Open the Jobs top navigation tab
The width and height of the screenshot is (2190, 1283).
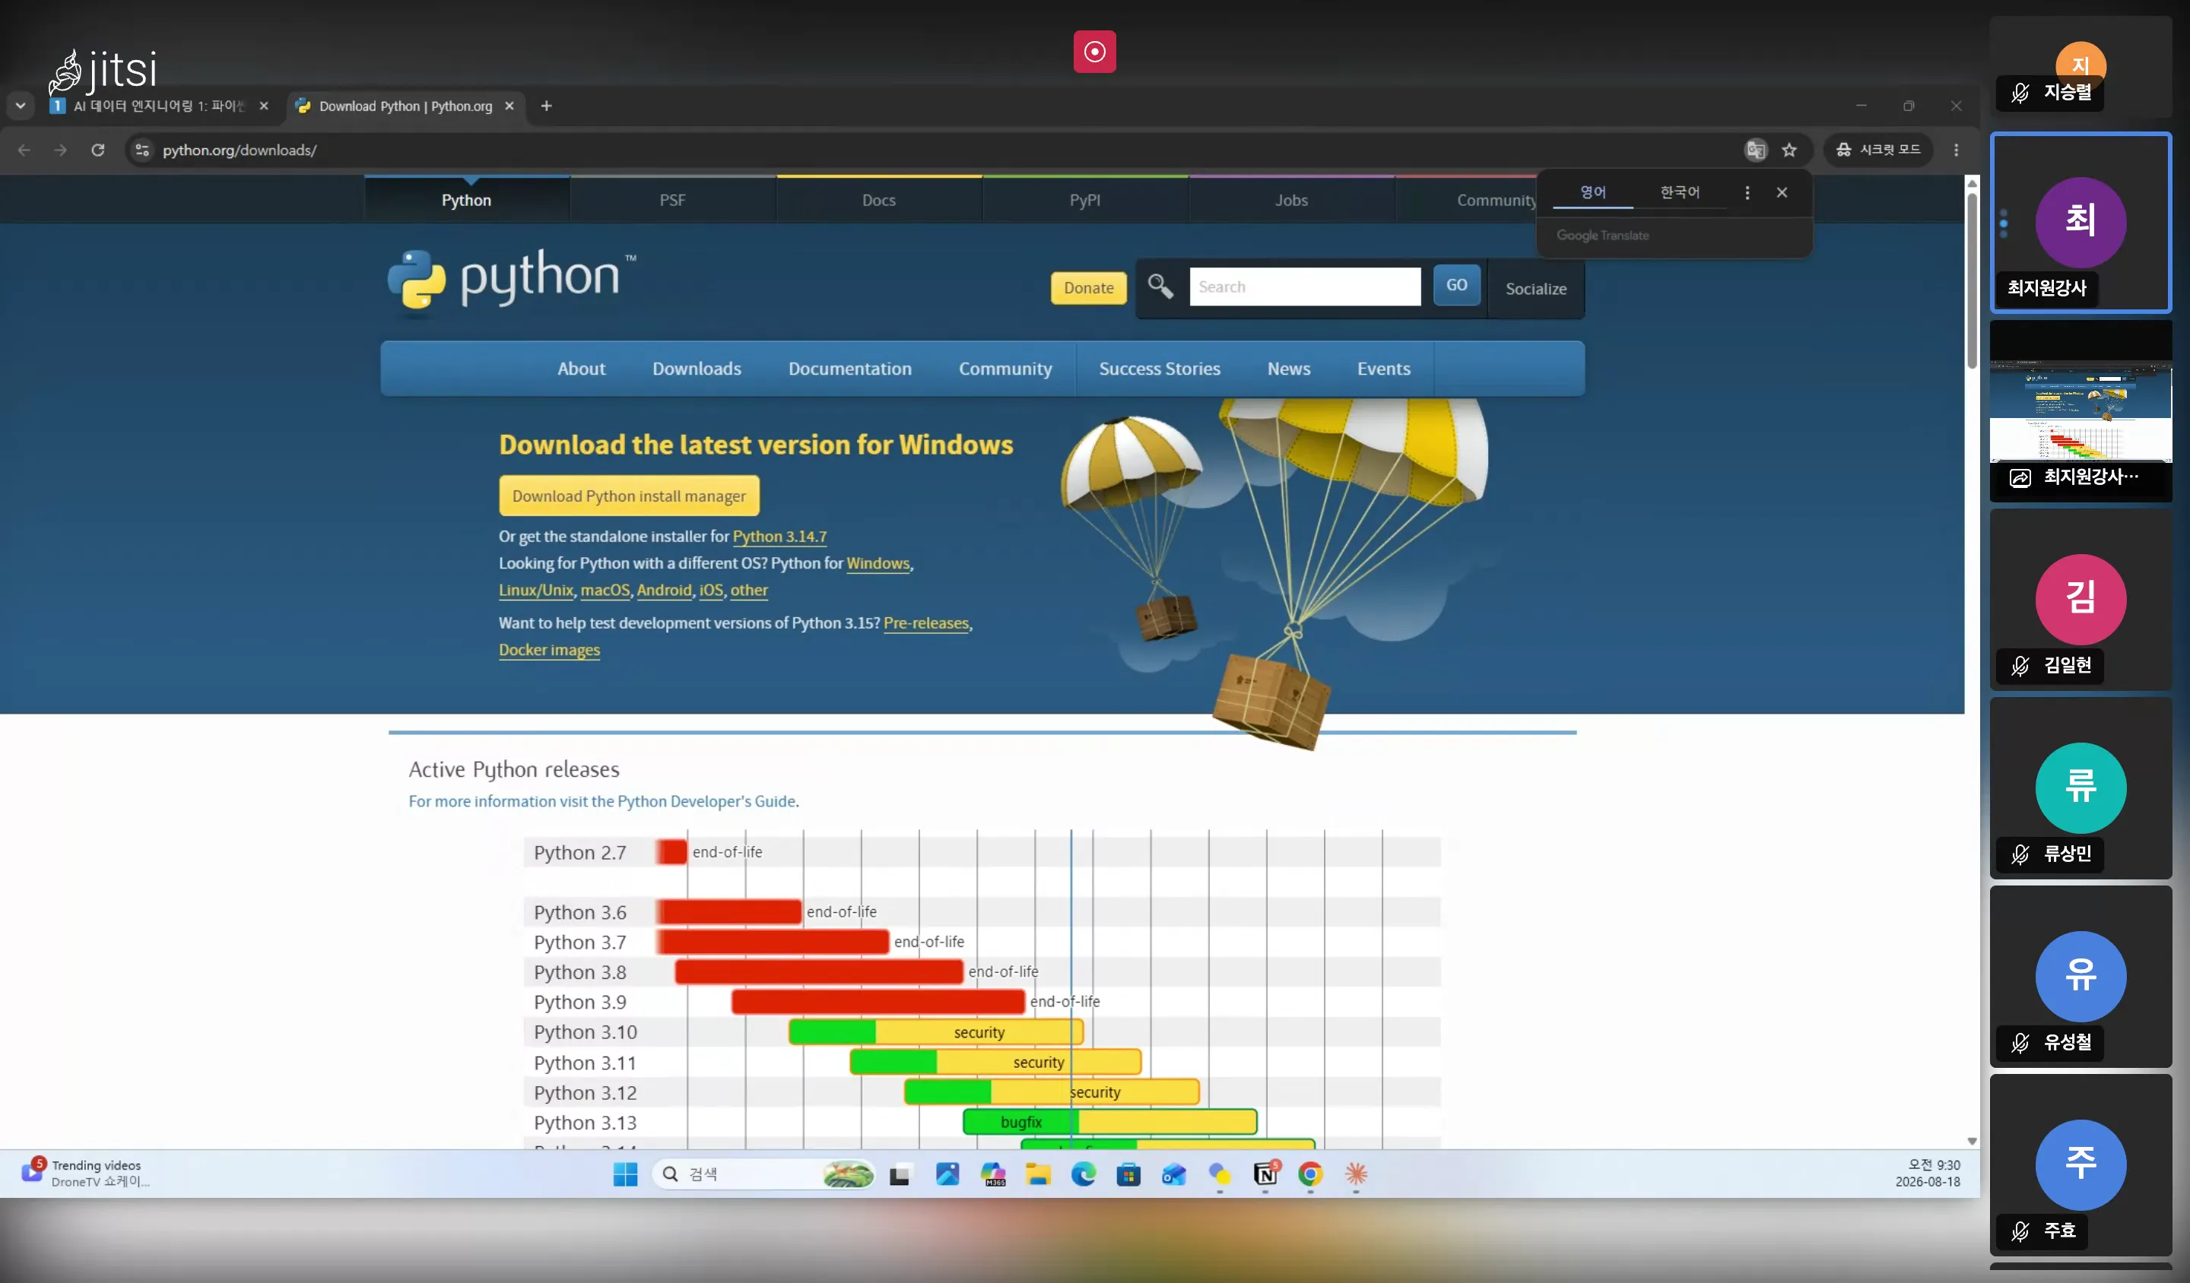(x=1291, y=201)
